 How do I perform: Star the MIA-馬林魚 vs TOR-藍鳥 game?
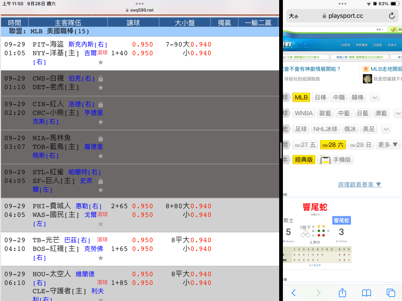tap(101, 156)
